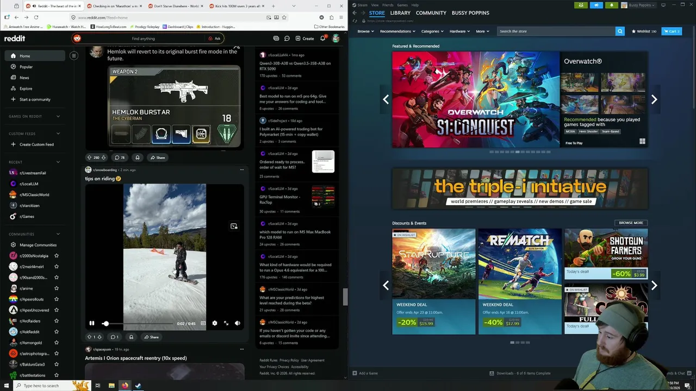
Task: Reload the Reddit page in browser
Action: pyautogui.click(x=36, y=17)
